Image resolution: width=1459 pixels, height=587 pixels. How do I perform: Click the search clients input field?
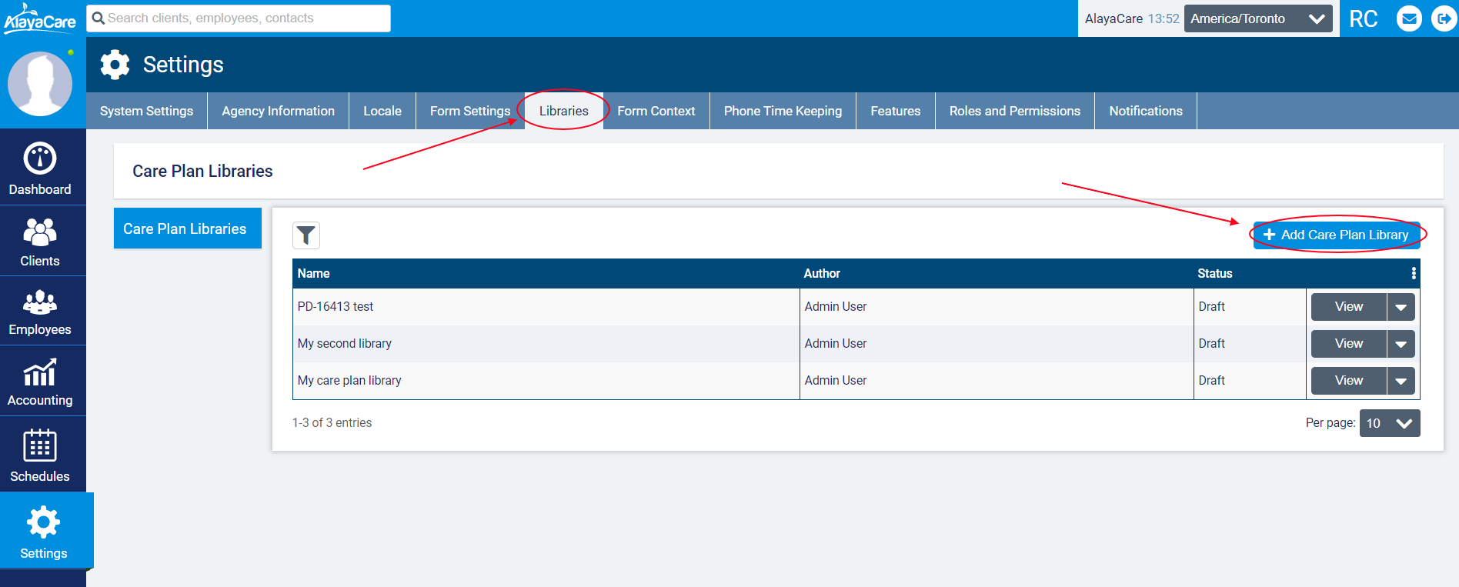point(239,18)
